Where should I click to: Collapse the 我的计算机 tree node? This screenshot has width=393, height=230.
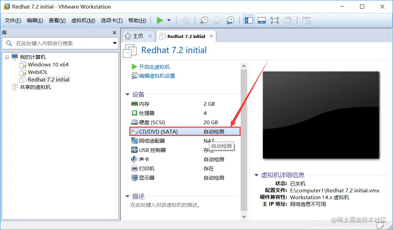pos(7,57)
